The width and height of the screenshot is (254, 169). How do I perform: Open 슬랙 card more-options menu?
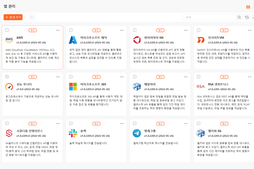pos(122,123)
